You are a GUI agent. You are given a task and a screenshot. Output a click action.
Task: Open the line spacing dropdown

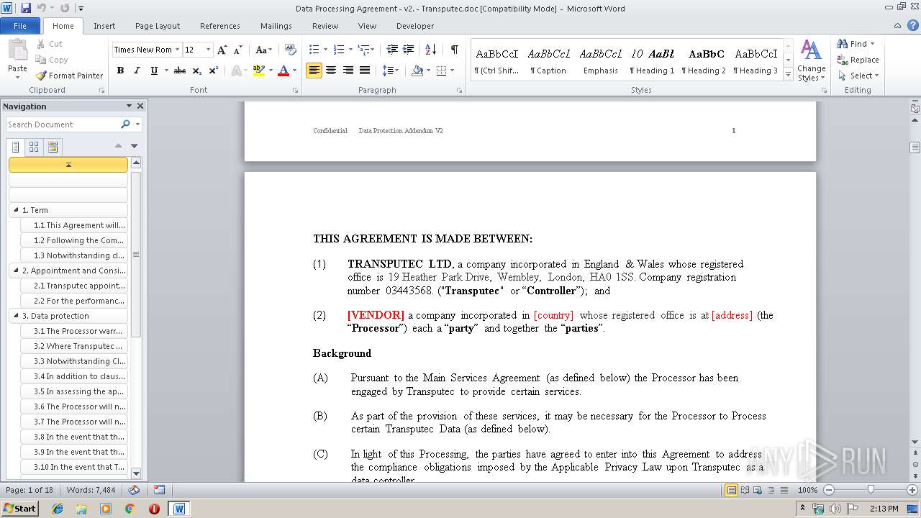tap(391, 71)
